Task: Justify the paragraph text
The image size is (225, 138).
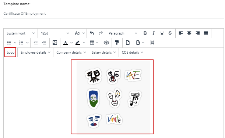Action: click(x=206, y=33)
